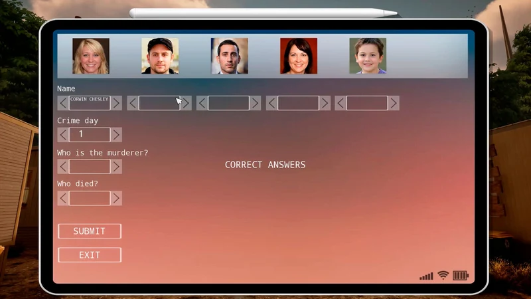Select the portrait of man in suit

tap(229, 56)
